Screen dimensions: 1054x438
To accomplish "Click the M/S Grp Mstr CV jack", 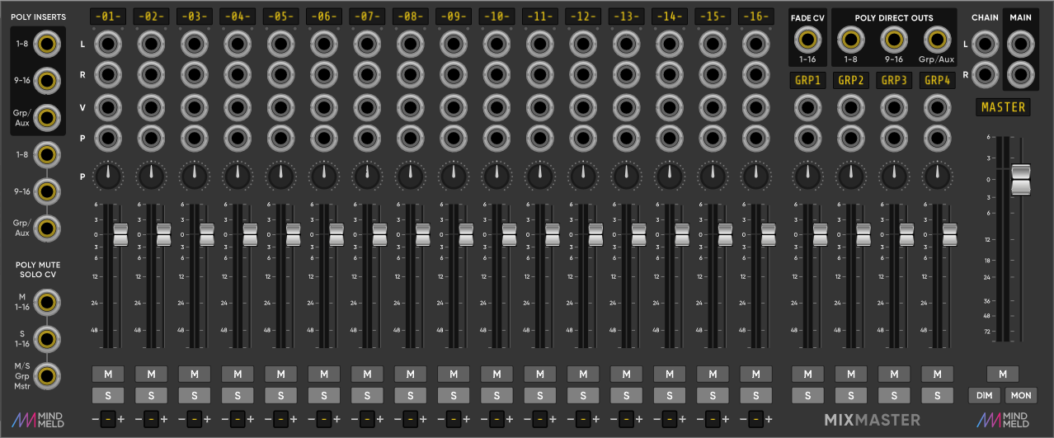I will tap(48, 374).
